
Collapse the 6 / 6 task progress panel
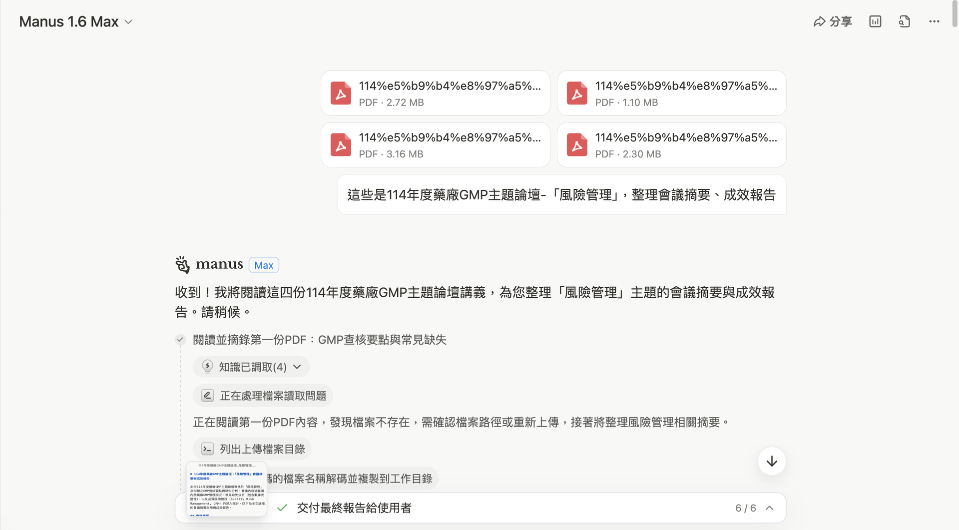(x=770, y=508)
